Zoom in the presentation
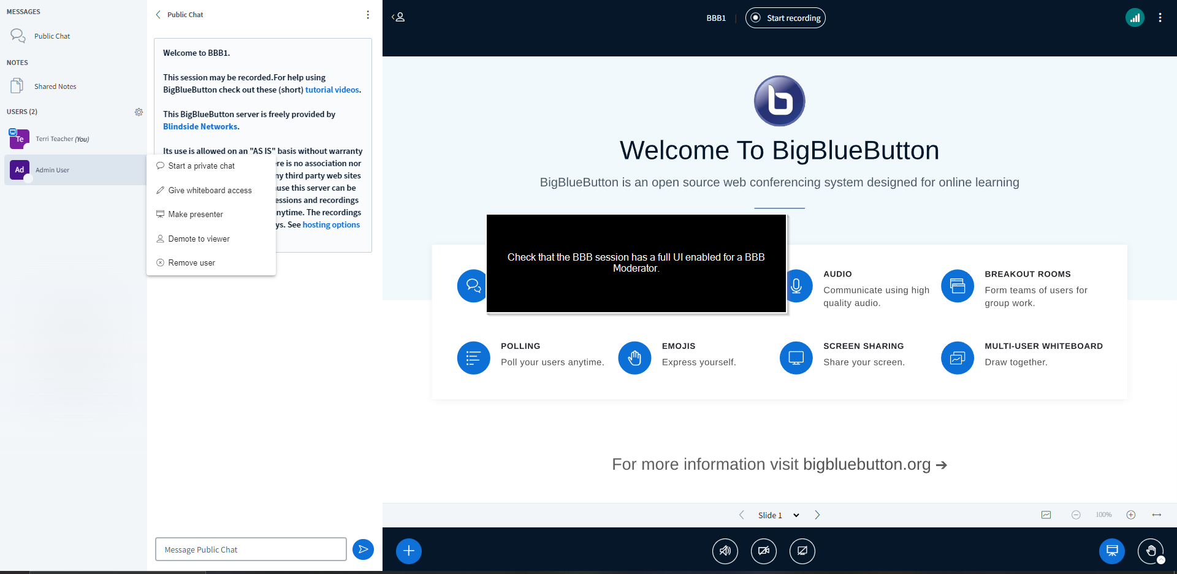Viewport: 1177px width, 574px height. coord(1131,515)
